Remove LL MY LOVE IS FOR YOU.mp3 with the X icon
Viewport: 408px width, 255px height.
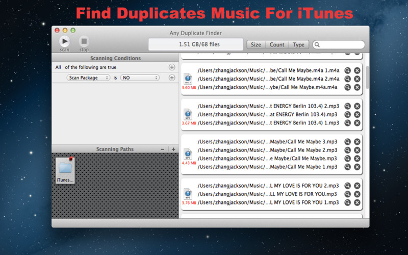tap(358, 194)
